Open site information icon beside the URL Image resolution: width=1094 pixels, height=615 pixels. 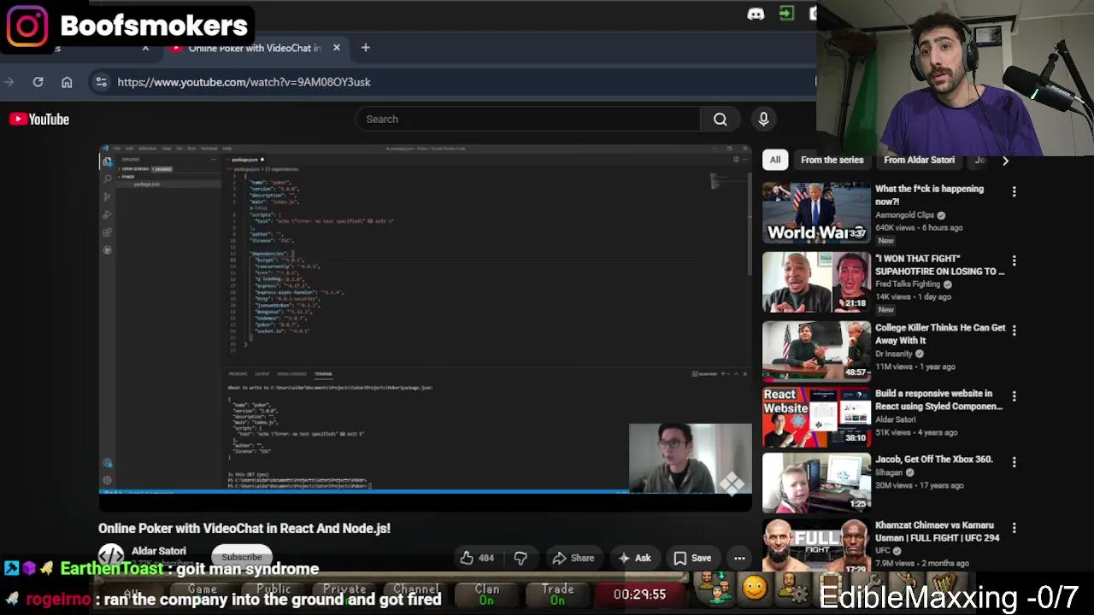pos(101,82)
